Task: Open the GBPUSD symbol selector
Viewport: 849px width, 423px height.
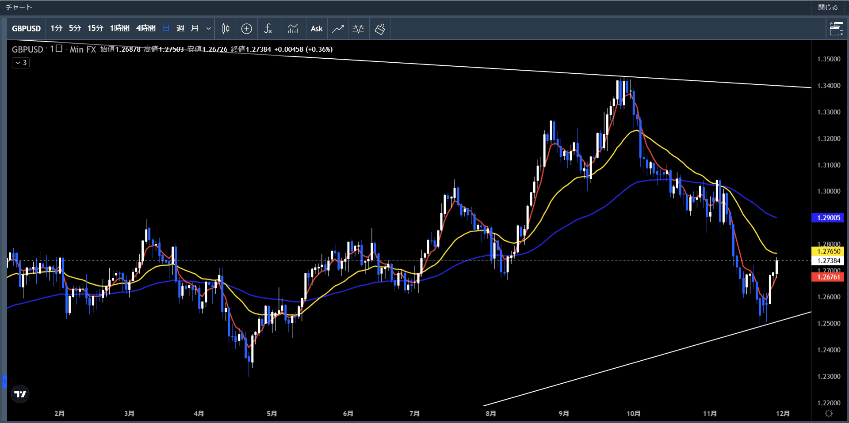Action: click(26, 29)
